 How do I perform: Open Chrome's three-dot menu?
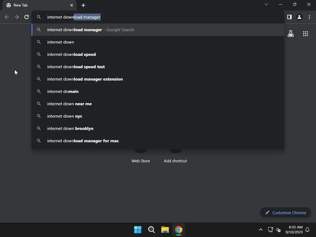pyautogui.click(x=309, y=17)
